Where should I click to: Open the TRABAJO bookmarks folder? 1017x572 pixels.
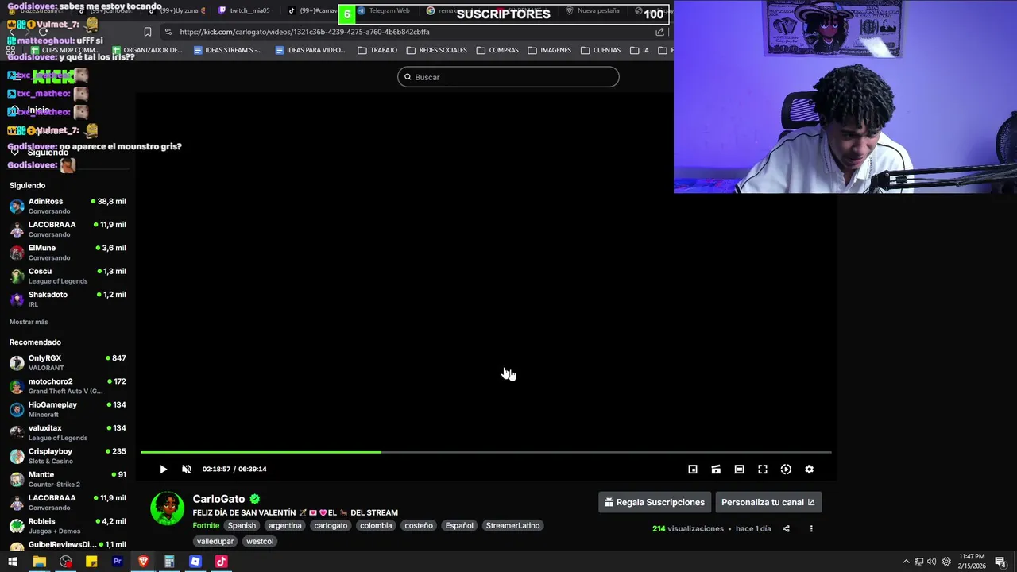pos(377,50)
